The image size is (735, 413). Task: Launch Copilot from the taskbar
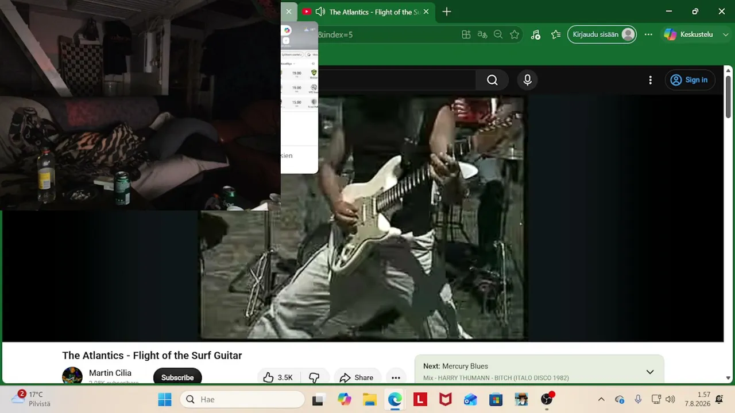coord(345,399)
